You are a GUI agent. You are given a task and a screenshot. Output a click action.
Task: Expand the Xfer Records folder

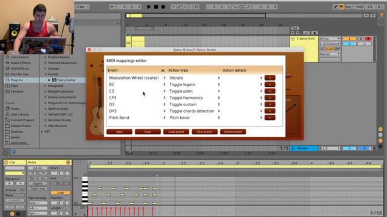click(45, 126)
